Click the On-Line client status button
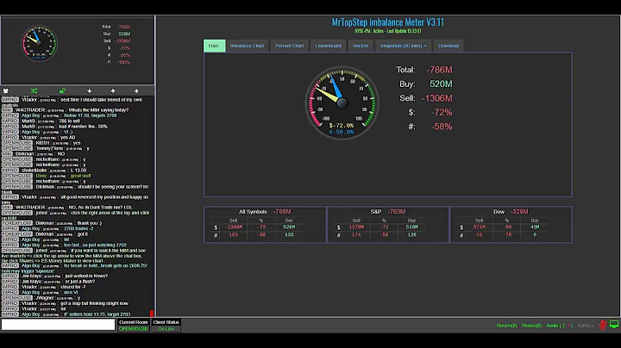Viewport: 621px width, 348px height. click(x=166, y=329)
